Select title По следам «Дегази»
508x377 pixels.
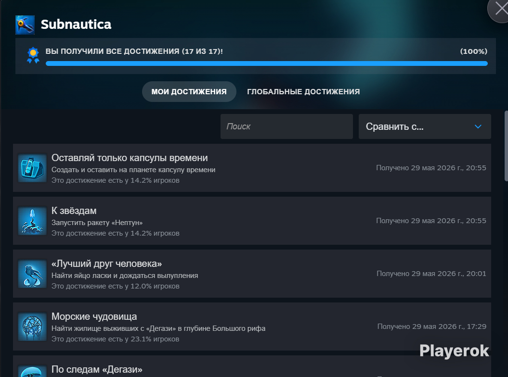97,369
